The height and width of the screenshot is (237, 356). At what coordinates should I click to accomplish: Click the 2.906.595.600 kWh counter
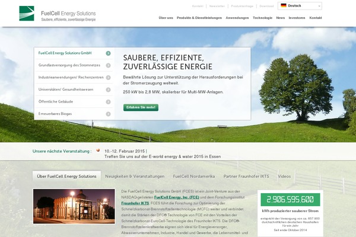[290, 200]
